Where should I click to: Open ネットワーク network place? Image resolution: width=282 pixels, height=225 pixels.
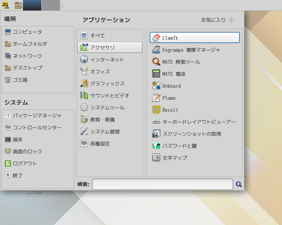38,56
